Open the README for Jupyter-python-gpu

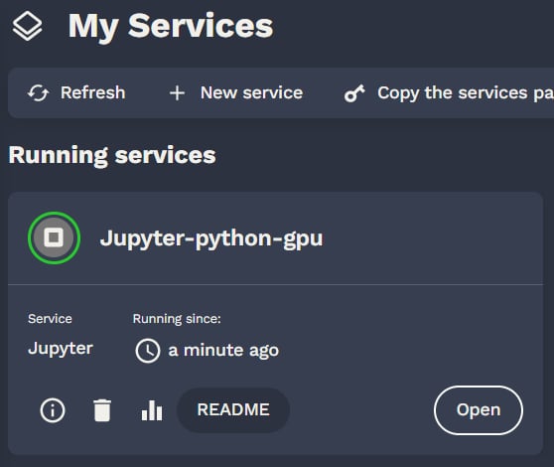(x=233, y=410)
